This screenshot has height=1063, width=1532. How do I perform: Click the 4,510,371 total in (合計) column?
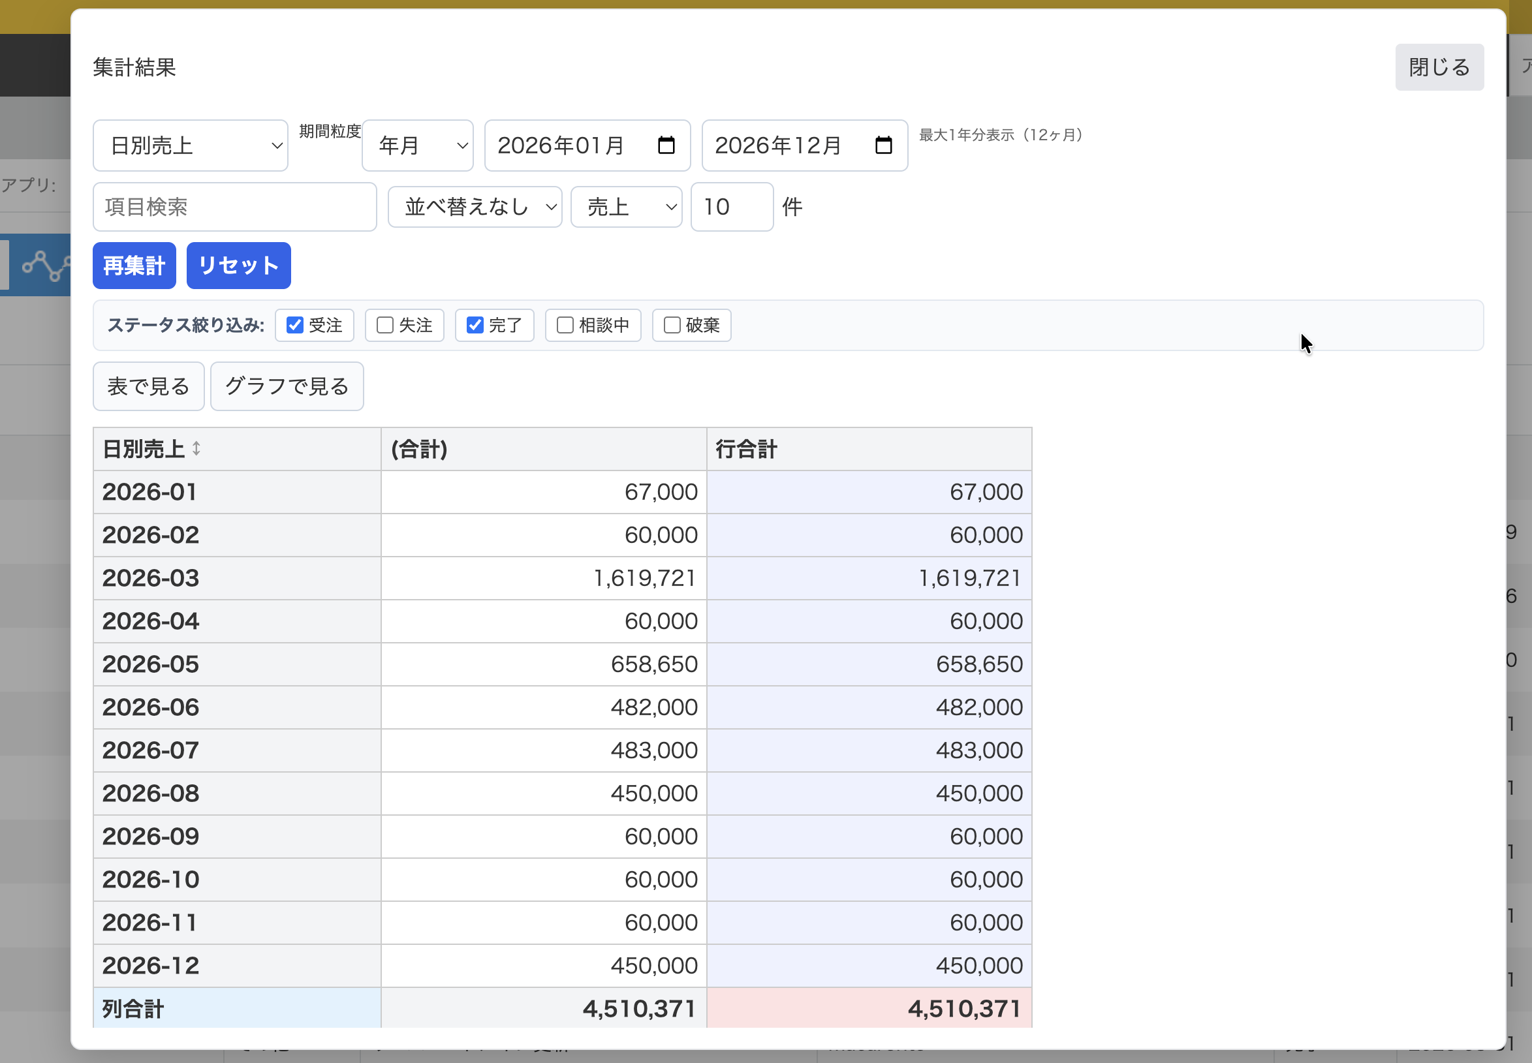tap(640, 1009)
